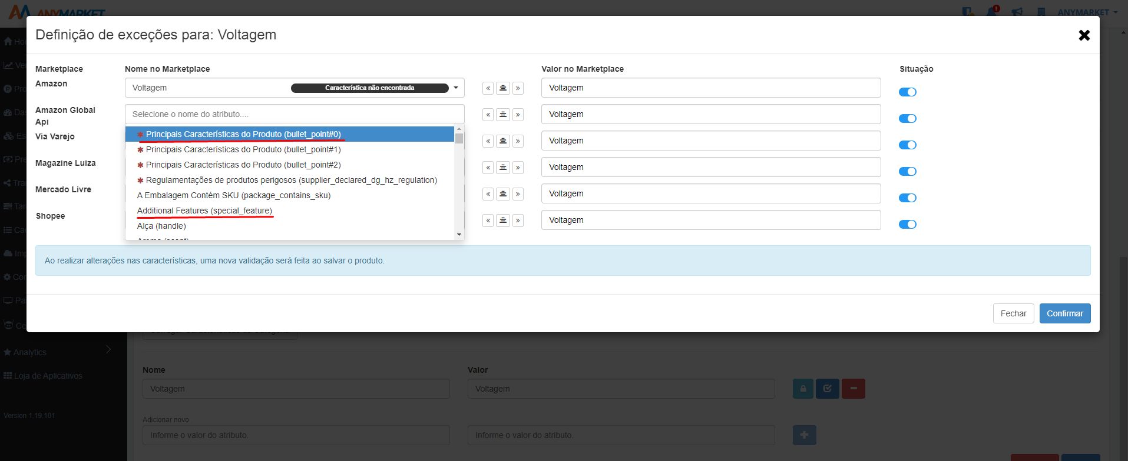Click the red minus remove button in the background
Screen dimensions: 1128x461
tap(854, 389)
